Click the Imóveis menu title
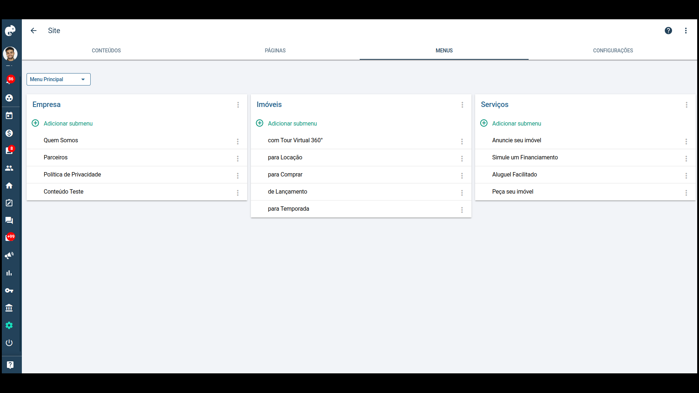The image size is (699, 393). click(x=269, y=104)
